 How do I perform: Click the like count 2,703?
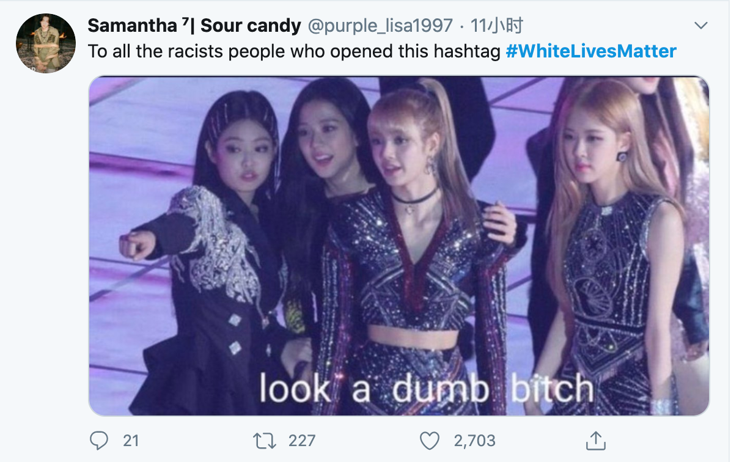pos(474,440)
